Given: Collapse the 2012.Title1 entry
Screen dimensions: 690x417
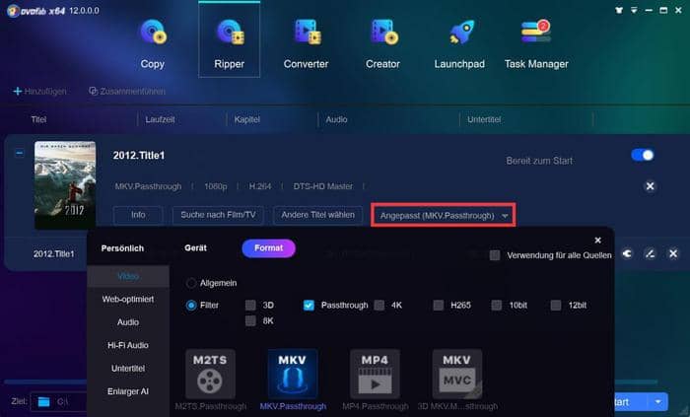Looking at the screenshot, I should pyautogui.click(x=20, y=153).
